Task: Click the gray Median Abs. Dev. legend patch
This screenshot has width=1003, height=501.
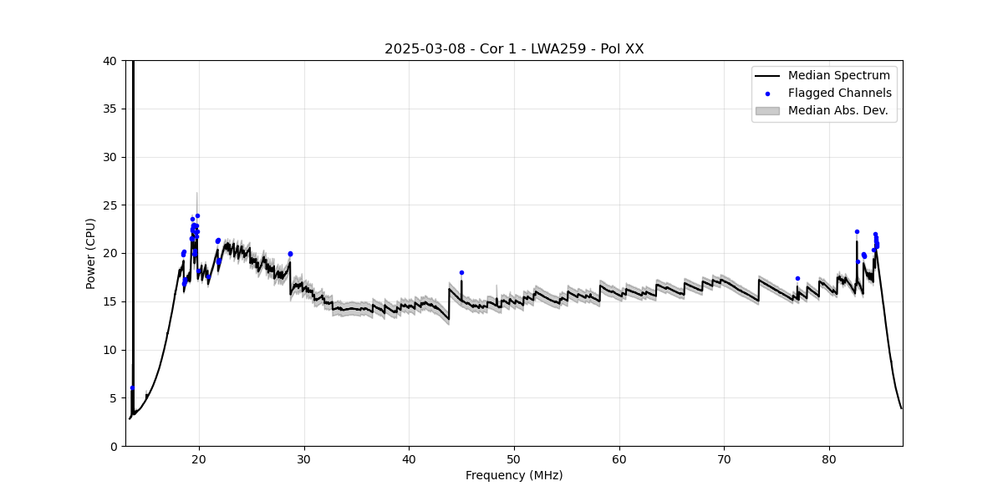Action: click(767, 110)
